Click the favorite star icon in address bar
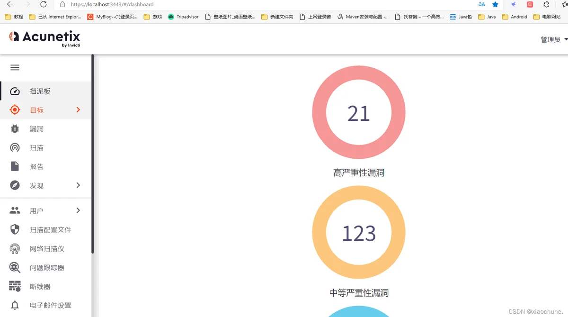This screenshot has height=317, width=568. coord(495,4)
